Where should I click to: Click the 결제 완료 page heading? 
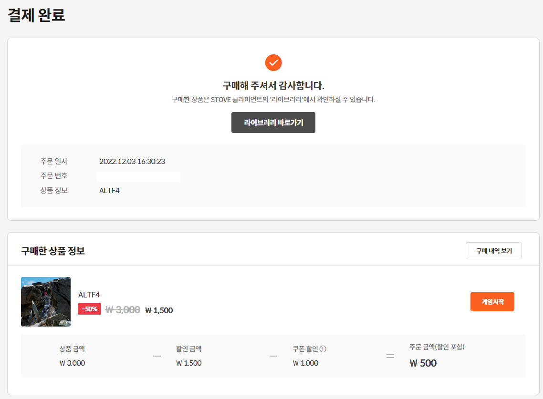point(36,15)
